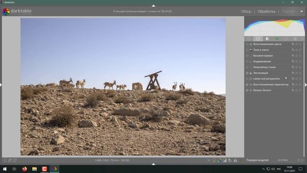Screen dimensions: 307x173
Task: Click the histogram display
Action: (274, 27)
